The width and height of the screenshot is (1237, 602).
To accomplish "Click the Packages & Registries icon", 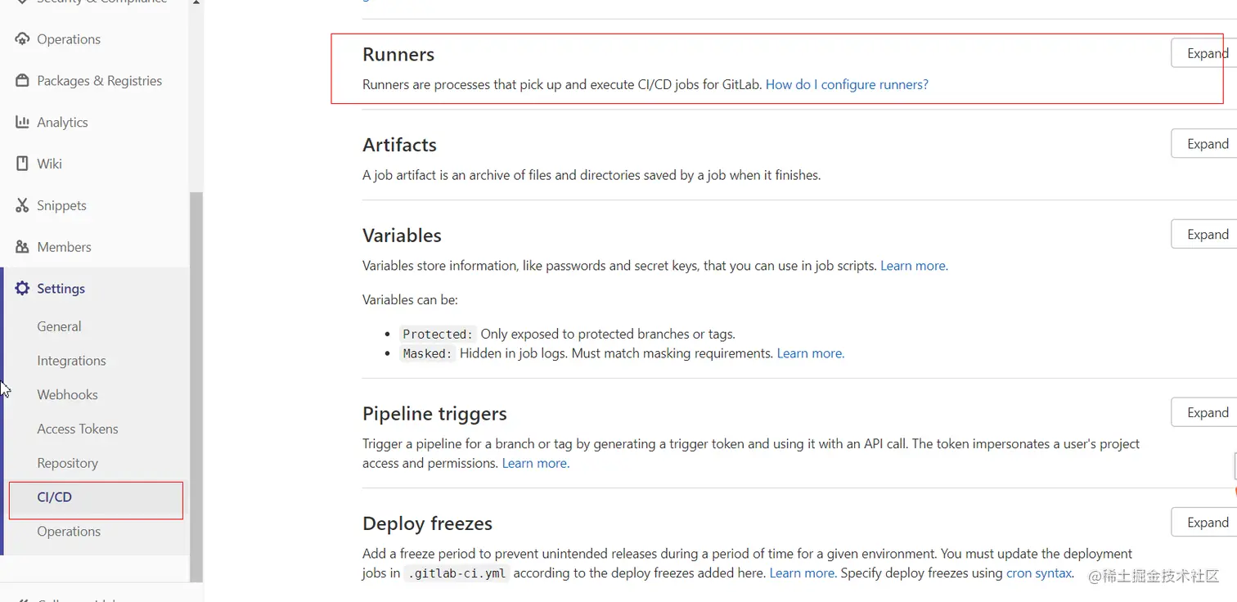I will pos(22,81).
